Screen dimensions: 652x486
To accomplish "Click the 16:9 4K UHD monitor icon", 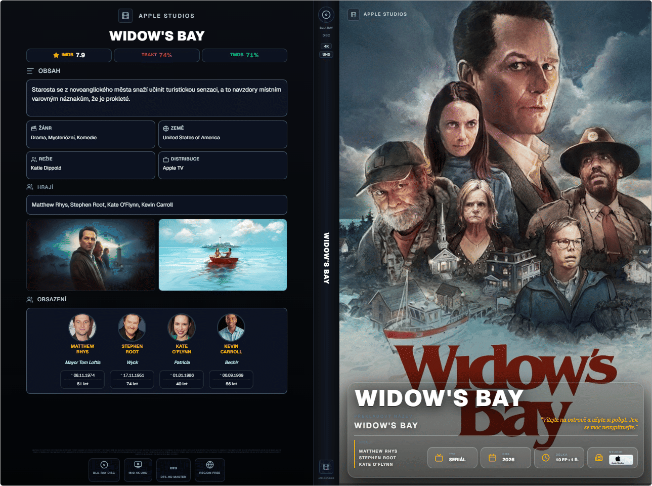I will [x=138, y=465].
